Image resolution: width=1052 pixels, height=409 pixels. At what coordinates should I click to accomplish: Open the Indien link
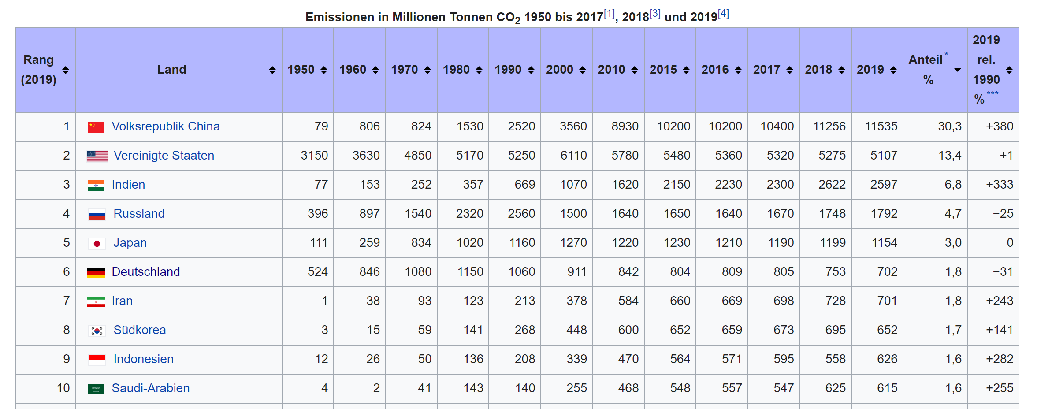click(x=128, y=185)
